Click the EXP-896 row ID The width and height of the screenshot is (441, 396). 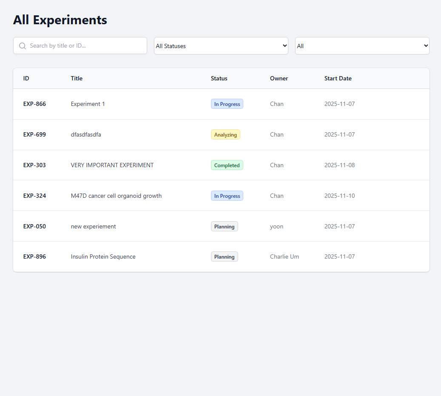tap(34, 256)
